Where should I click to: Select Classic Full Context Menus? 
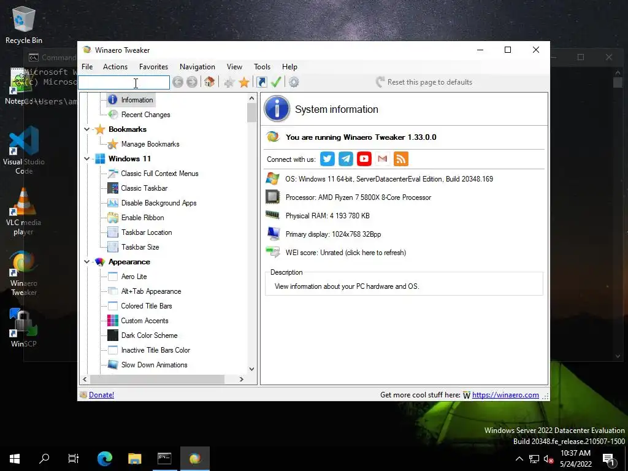tap(153, 174)
